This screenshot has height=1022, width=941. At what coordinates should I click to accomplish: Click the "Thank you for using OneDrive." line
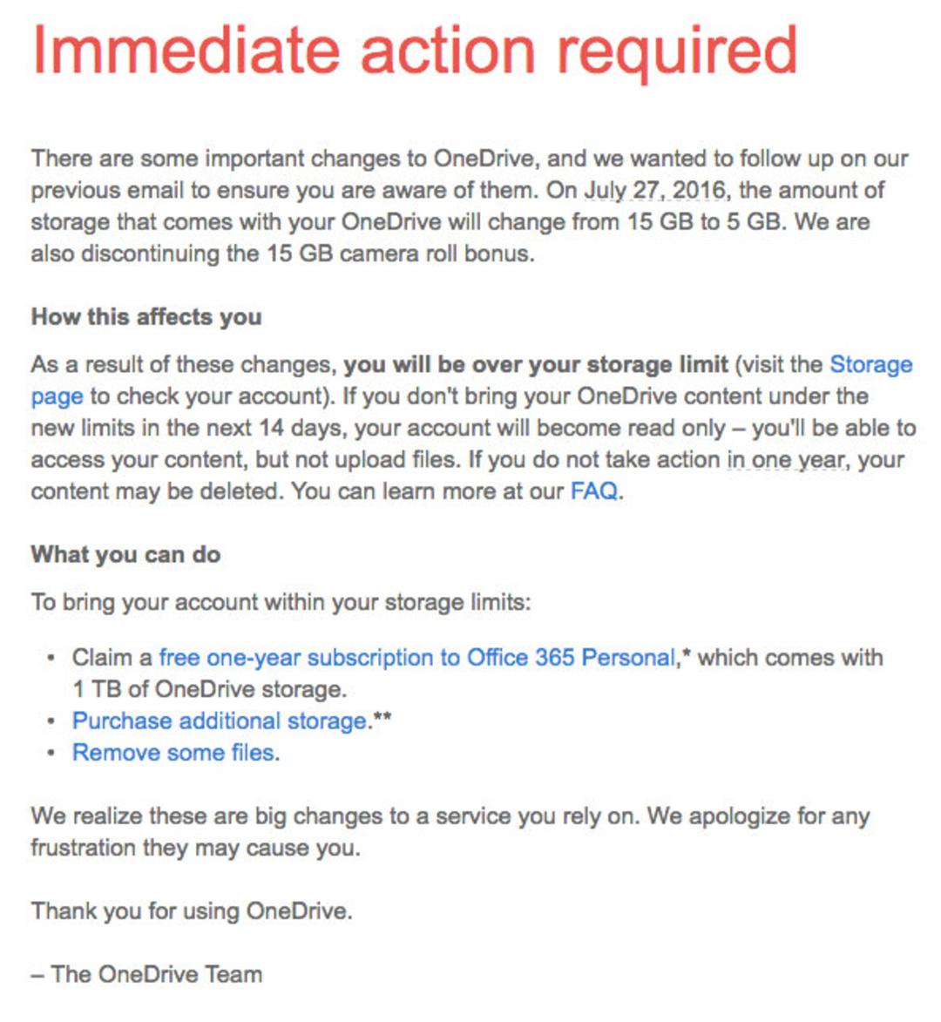192,911
